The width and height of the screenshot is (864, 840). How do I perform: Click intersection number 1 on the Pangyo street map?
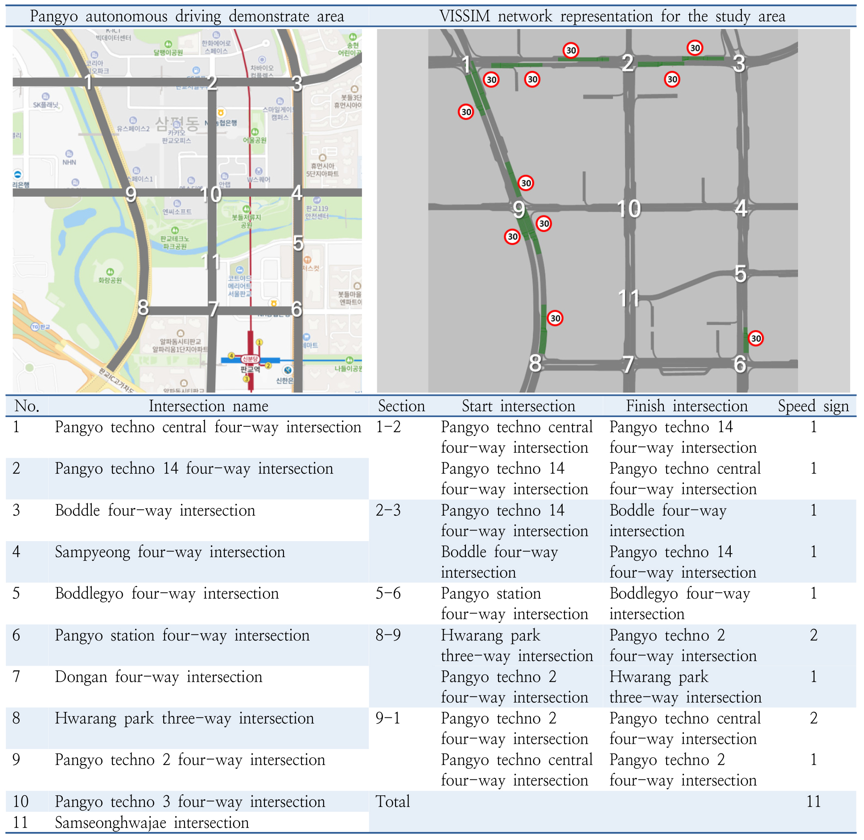tap(88, 82)
